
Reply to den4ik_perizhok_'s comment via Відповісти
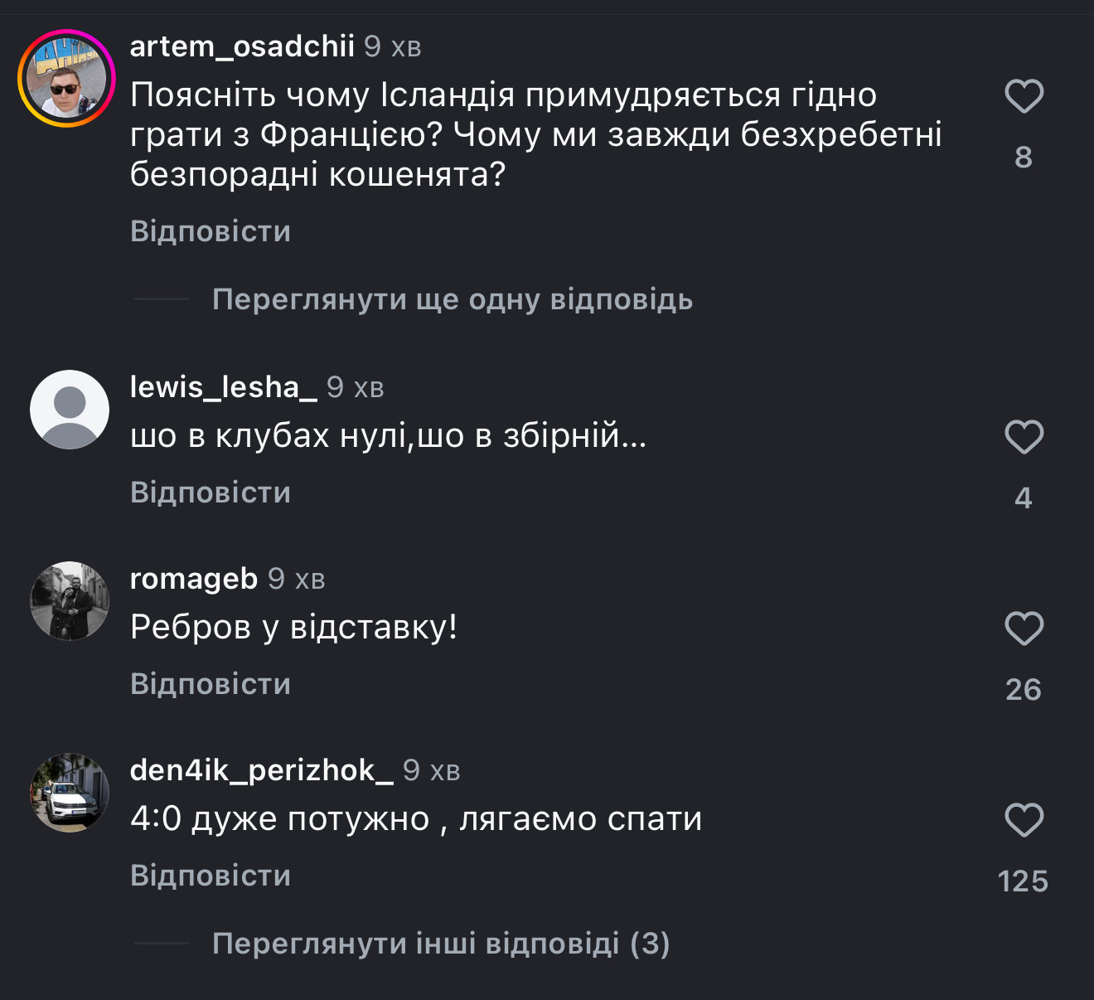tap(211, 876)
